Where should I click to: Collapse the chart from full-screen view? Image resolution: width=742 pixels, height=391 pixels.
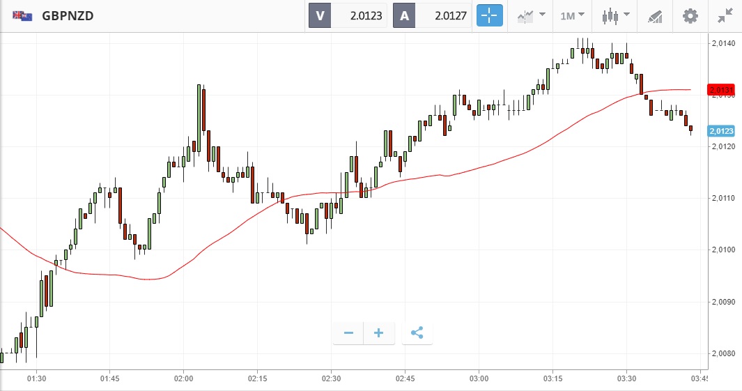(x=725, y=15)
